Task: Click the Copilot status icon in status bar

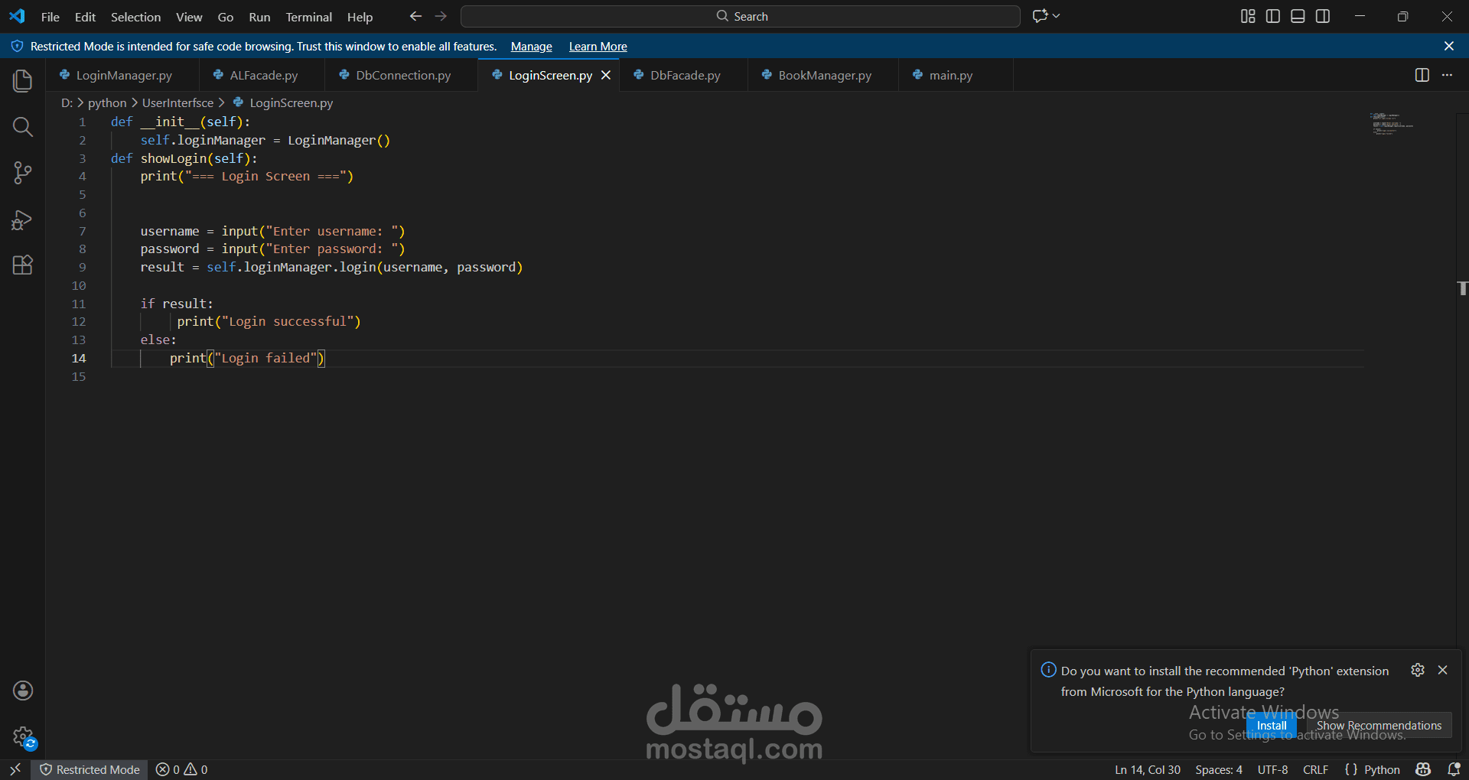Action: 1423,769
